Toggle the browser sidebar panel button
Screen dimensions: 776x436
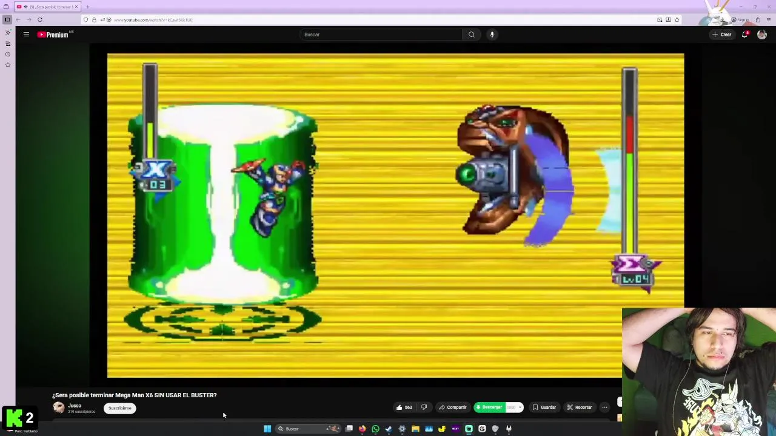[7, 20]
